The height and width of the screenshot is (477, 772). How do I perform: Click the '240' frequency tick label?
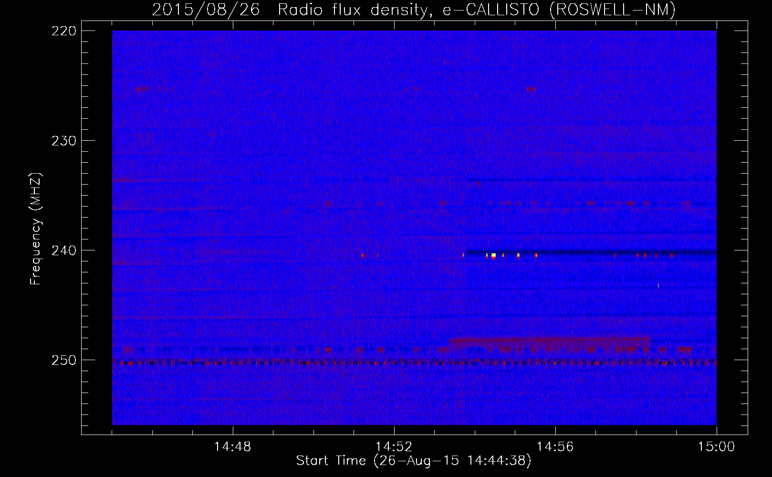pos(63,250)
